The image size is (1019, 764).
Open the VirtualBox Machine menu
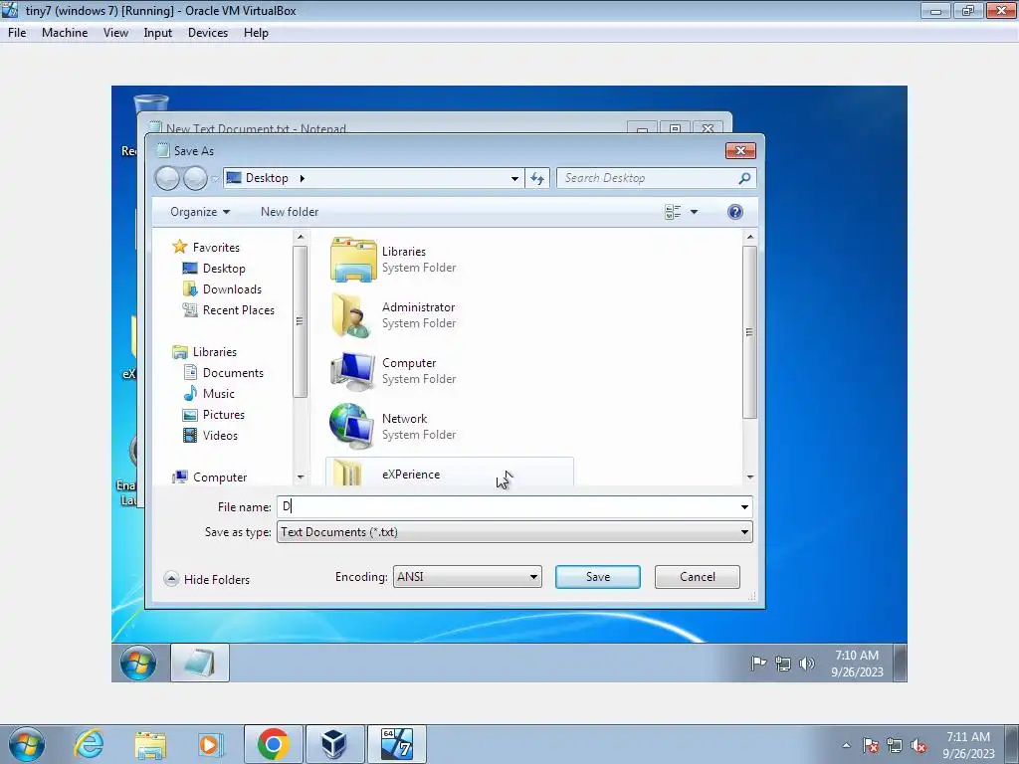click(65, 33)
